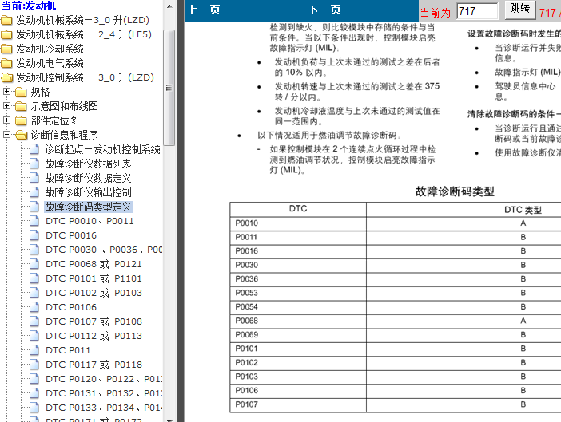Click the 跳转 jump button
Screen dimensions: 561x422
click(x=520, y=10)
